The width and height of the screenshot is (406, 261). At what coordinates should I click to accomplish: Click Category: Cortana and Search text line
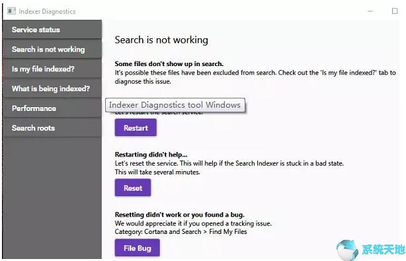pos(181,231)
